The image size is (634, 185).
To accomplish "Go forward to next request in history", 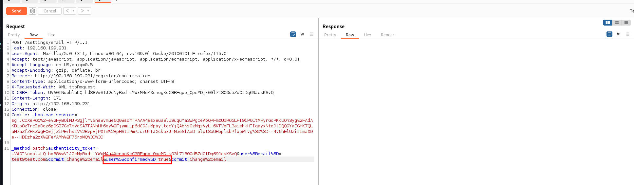I will [82, 11].
